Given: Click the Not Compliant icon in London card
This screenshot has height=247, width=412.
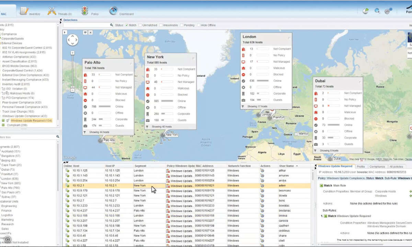Looking at the screenshot, I should [243, 49].
